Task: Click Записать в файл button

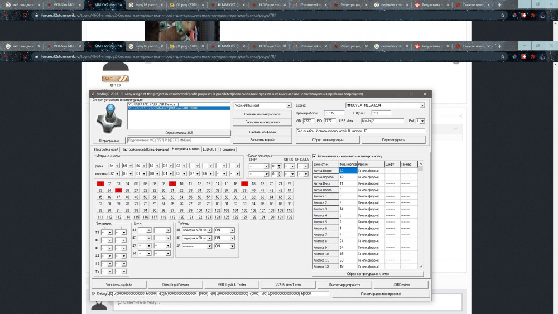Action: pyautogui.click(x=262, y=140)
